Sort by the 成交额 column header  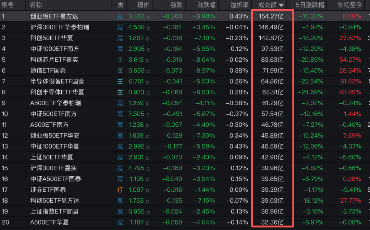271,5
